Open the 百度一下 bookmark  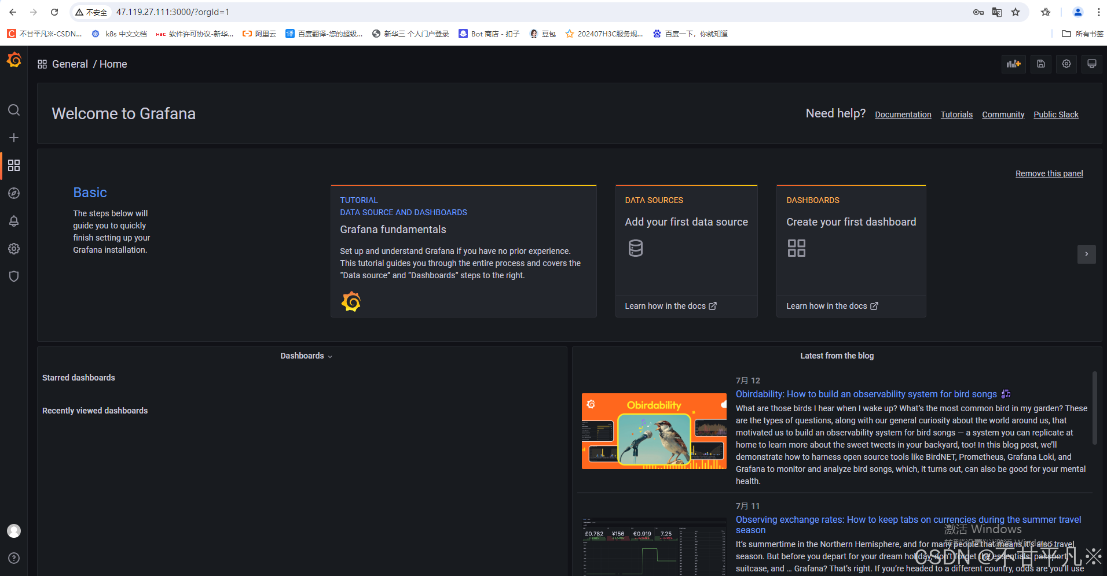point(690,34)
